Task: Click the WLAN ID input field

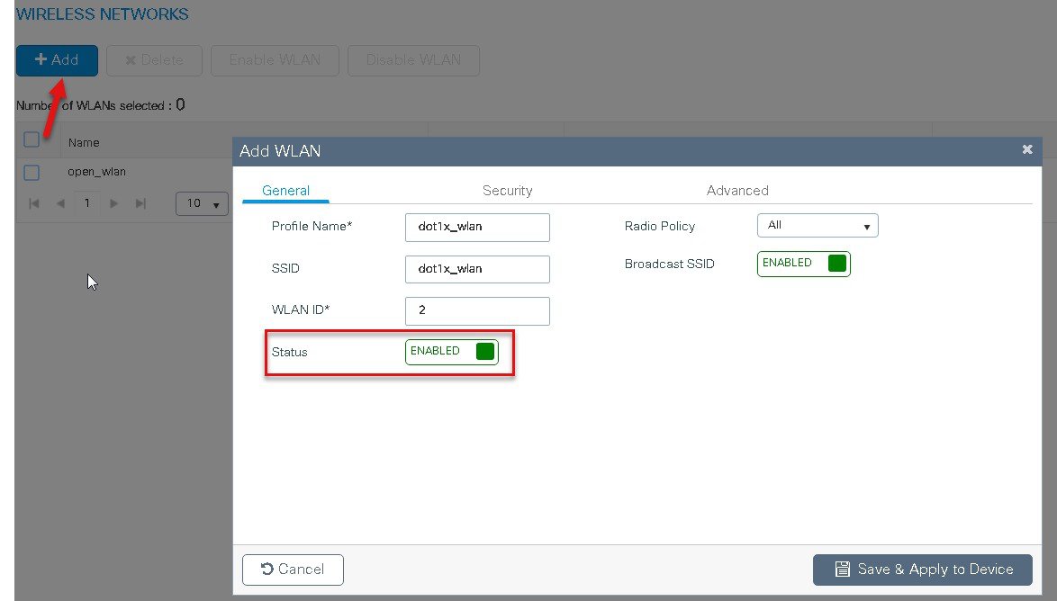Action: [x=477, y=310]
